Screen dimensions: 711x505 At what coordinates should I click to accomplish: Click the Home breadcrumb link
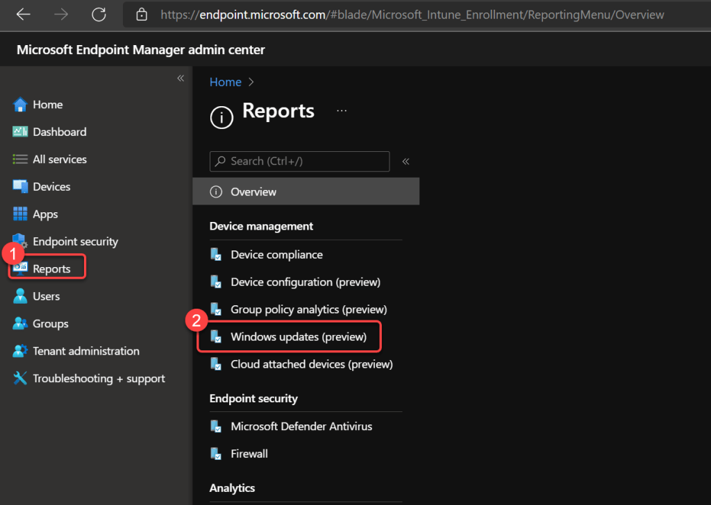(x=225, y=82)
